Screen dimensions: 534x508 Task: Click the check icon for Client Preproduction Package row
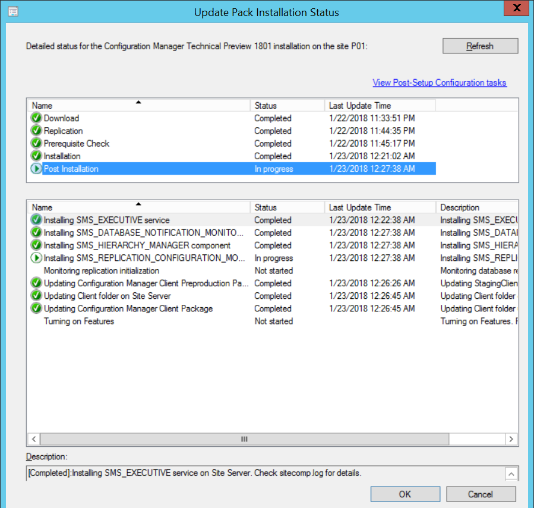pos(36,283)
